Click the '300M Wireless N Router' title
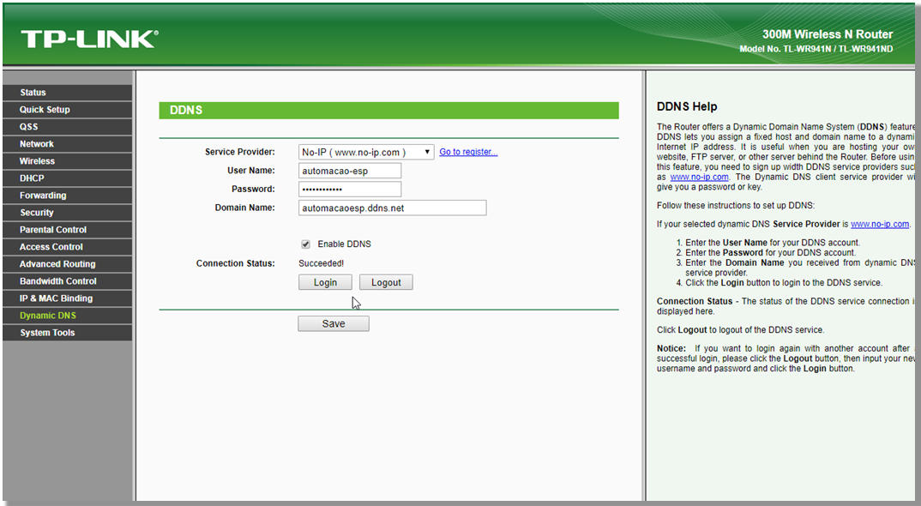 (x=827, y=34)
